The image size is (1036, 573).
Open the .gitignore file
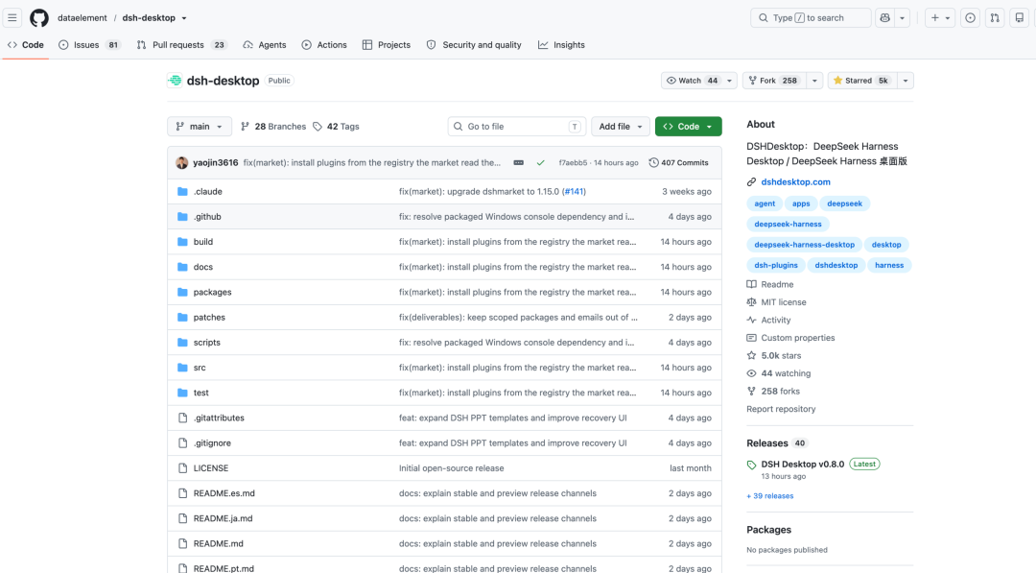[212, 443]
